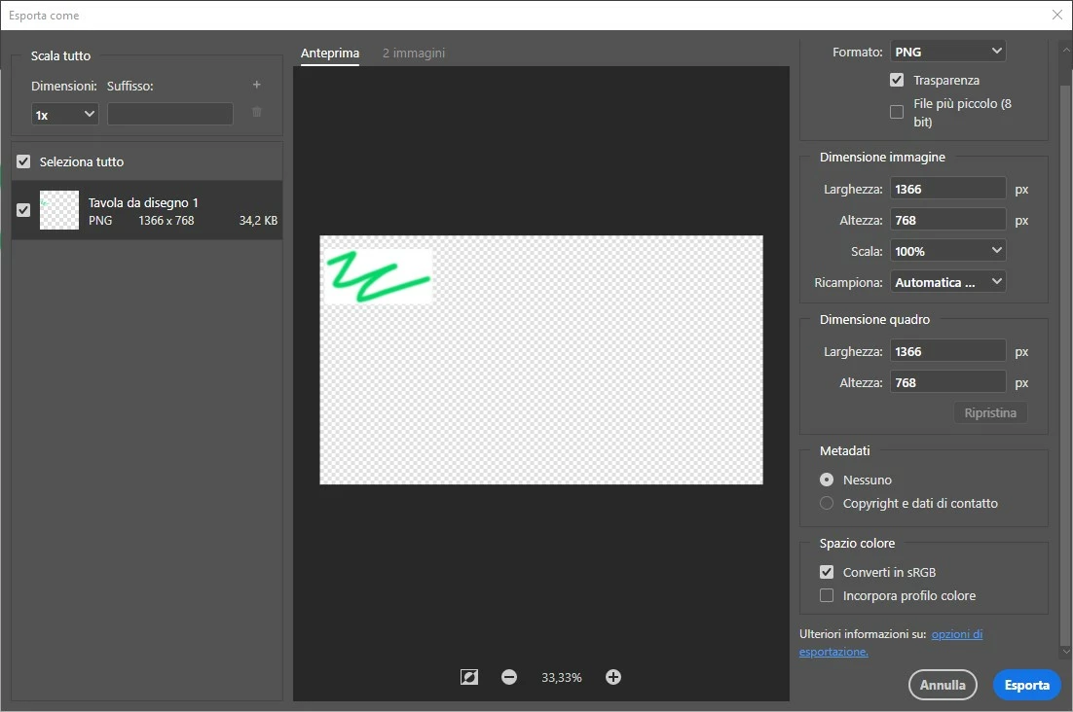
Task: Open the Ricampiona Automatica dropdown
Action: click(x=947, y=282)
